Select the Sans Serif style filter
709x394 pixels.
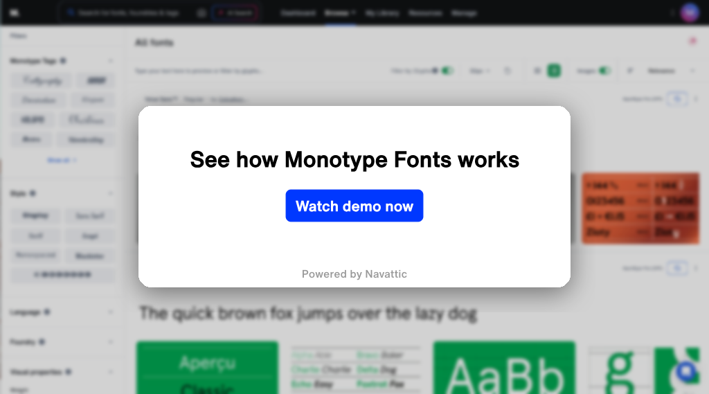[x=90, y=216]
